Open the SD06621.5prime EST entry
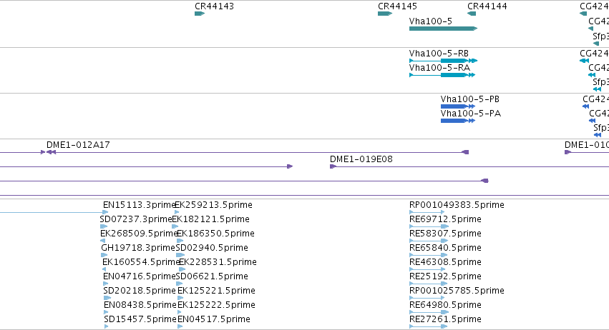609x330 pixels. 212,276
